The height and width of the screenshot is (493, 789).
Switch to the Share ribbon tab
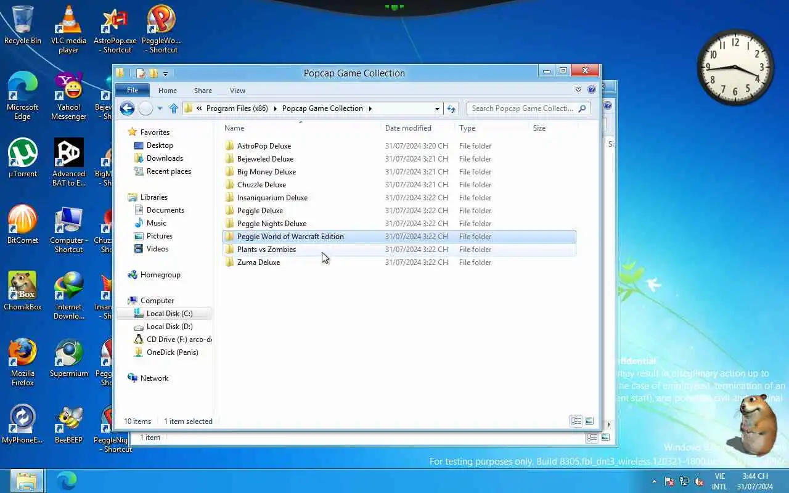point(203,91)
